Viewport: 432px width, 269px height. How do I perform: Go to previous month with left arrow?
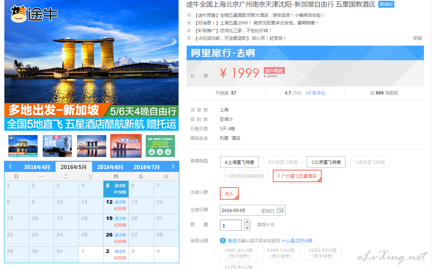[x=11, y=166]
